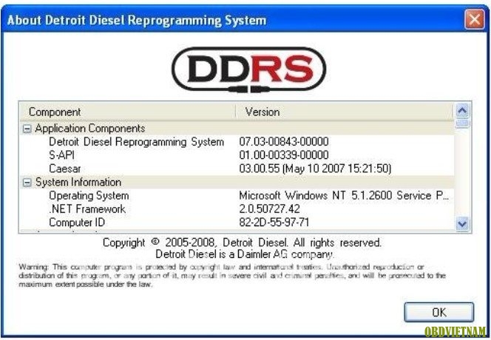Click the Version column header

(345, 112)
